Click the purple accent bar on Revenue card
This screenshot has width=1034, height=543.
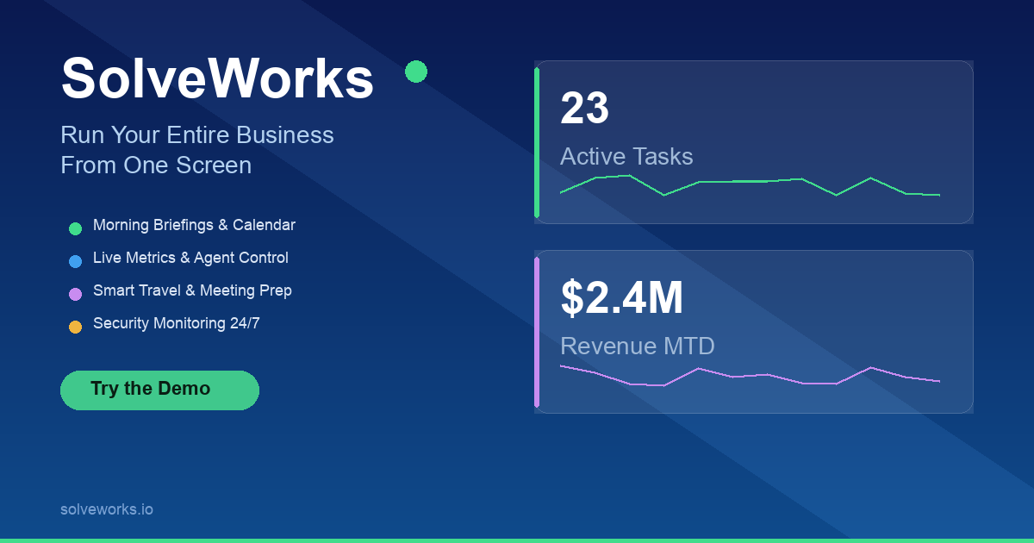click(x=538, y=332)
